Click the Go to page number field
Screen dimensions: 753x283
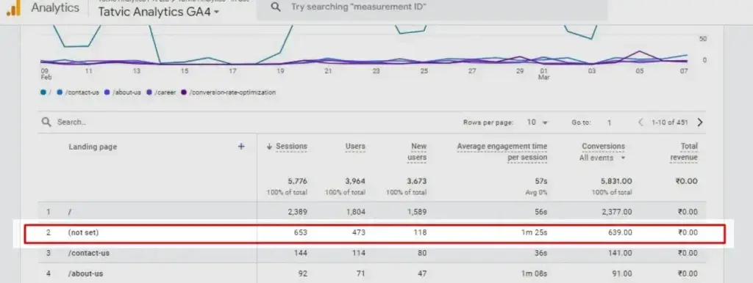[x=609, y=122]
